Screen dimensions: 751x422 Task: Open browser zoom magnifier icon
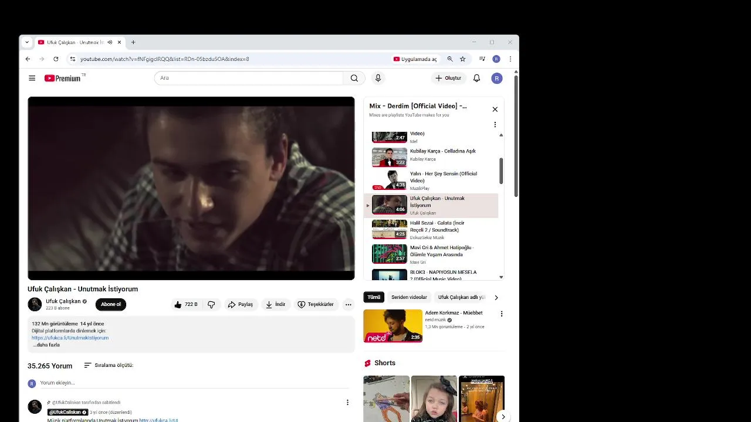[450, 59]
